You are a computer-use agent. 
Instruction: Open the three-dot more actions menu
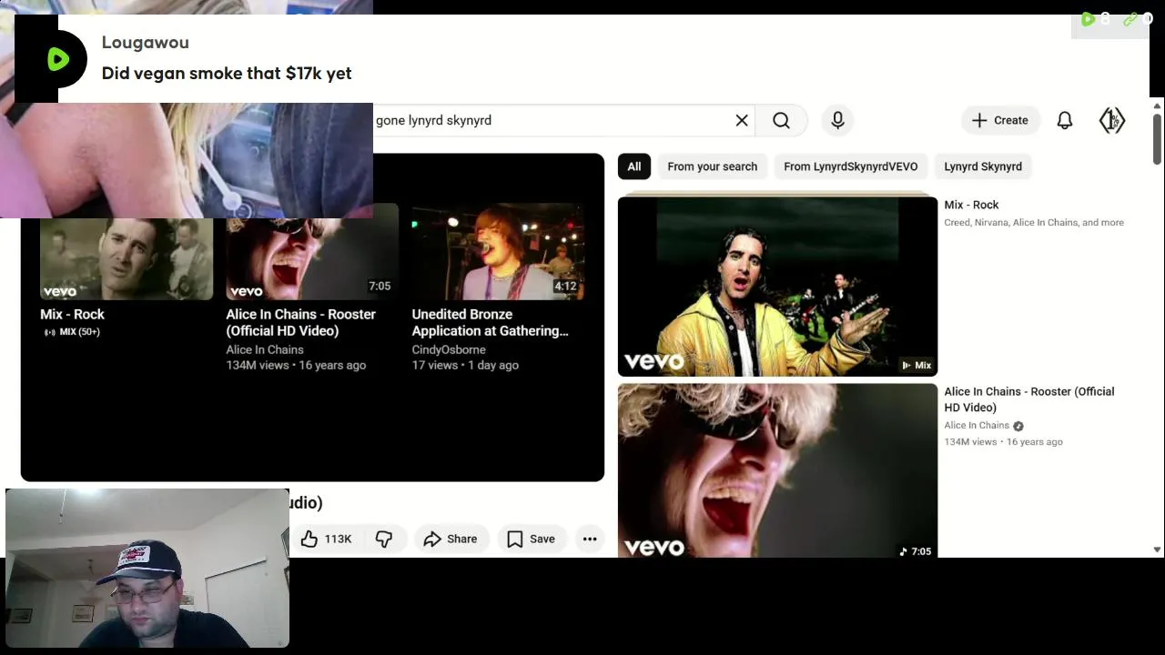tap(590, 539)
